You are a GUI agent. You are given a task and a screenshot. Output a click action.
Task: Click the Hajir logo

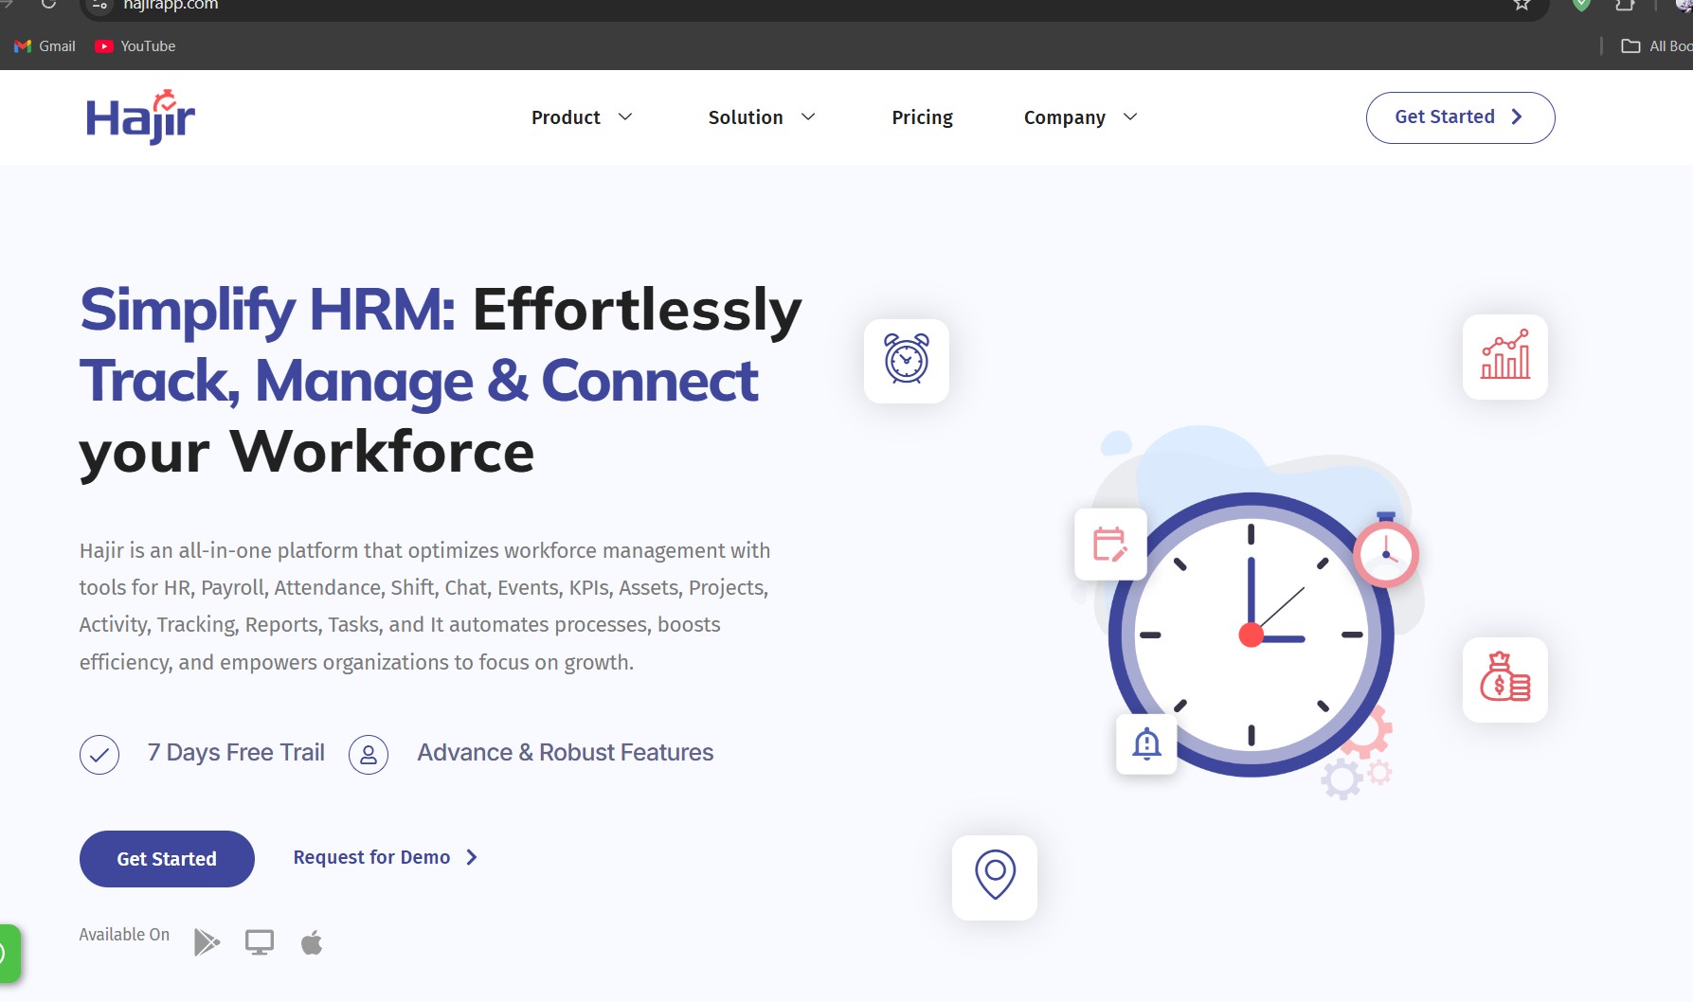(x=138, y=116)
